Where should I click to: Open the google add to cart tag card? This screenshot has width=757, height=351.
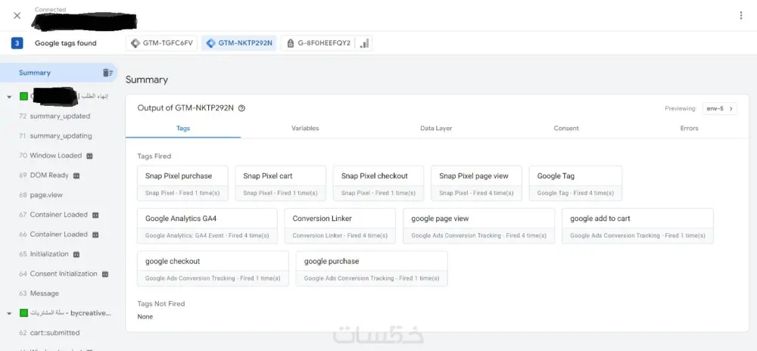[637, 225]
